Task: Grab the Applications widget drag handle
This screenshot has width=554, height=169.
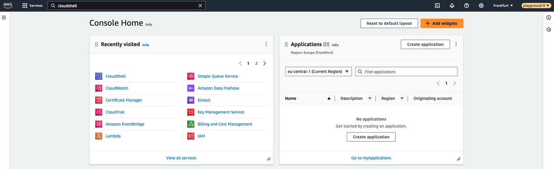Action: coord(286,45)
